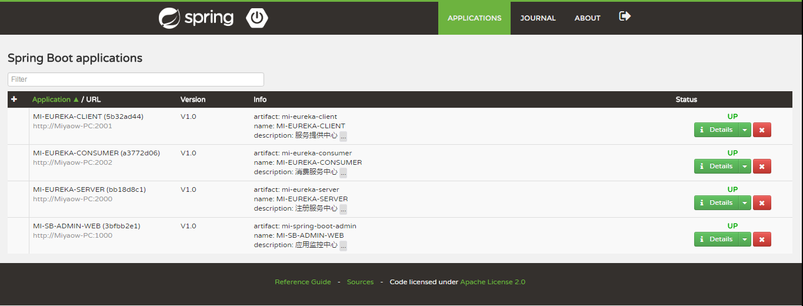Click URL http://Miyaow-PC:2000

coord(72,199)
